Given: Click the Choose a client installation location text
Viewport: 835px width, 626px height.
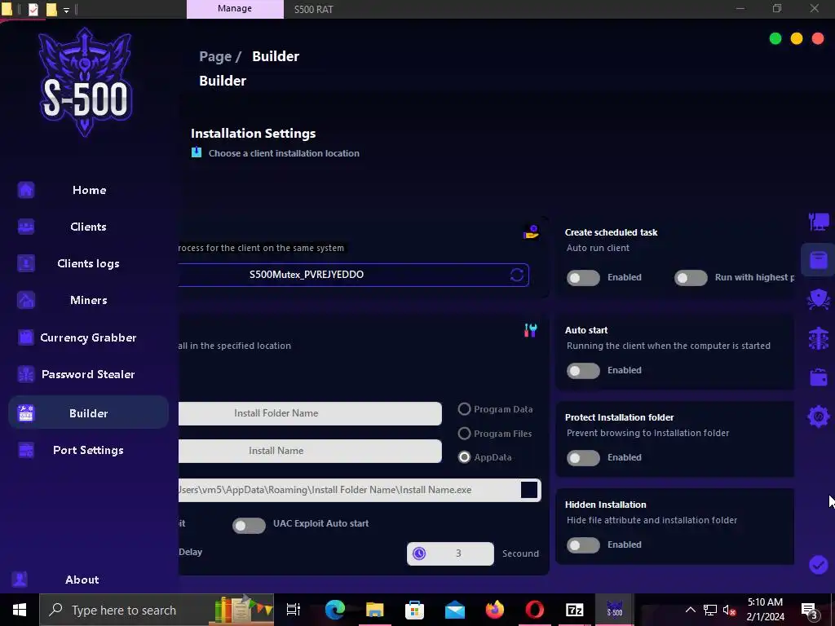Looking at the screenshot, I should coord(284,153).
